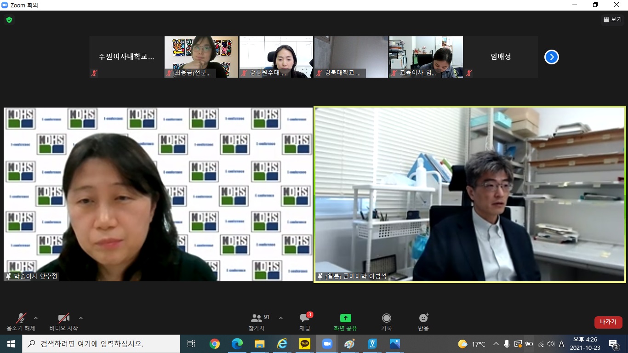Open the 채팅 chat panel
628x353 pixels.
(305, 322)
